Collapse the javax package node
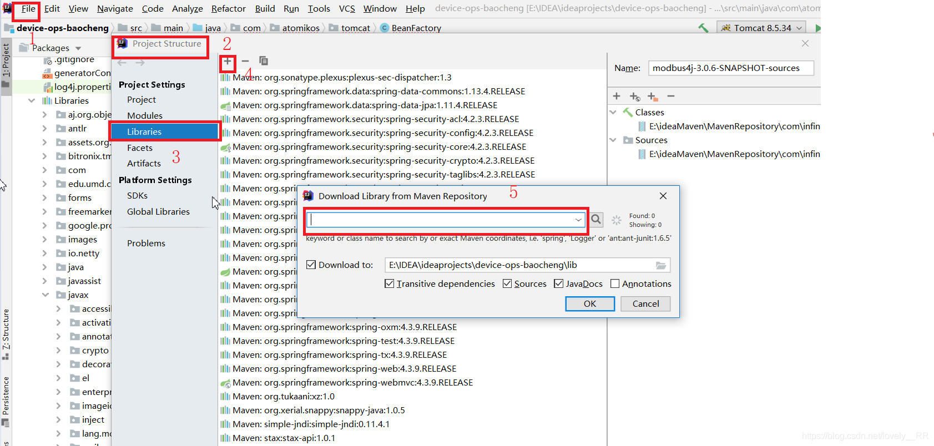This screenshot has width=934, height=446. pos(46,295)
